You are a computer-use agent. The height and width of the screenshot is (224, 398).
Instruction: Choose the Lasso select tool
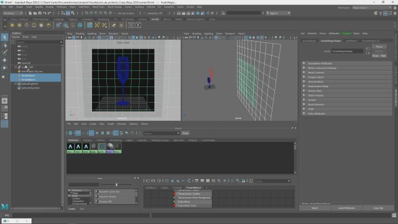coord(4,45)
